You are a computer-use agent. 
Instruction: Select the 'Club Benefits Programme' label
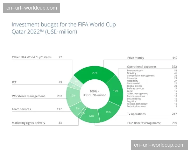coord(144,123)
